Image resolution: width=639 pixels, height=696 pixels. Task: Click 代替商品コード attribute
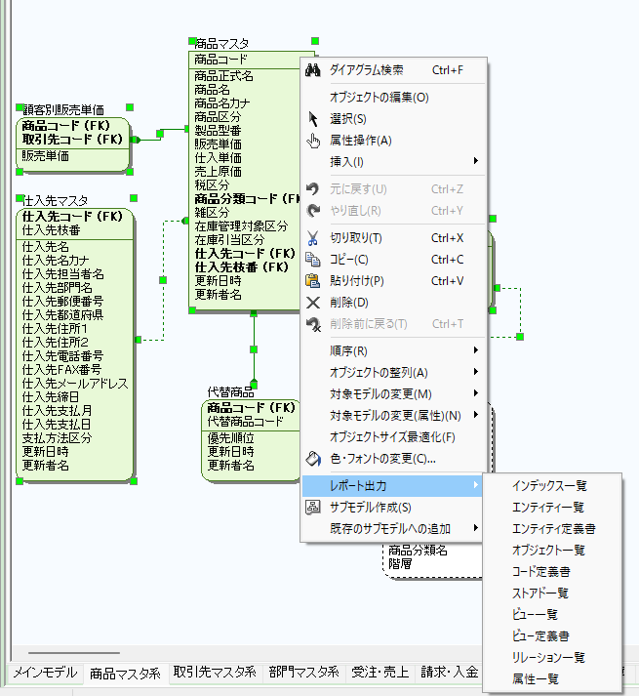point(245,422)
